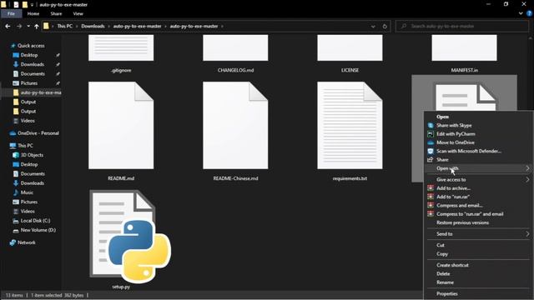Open 3D Objects in navigation pane
This screenshot has width=534, height=300.
tap(32, 155)
